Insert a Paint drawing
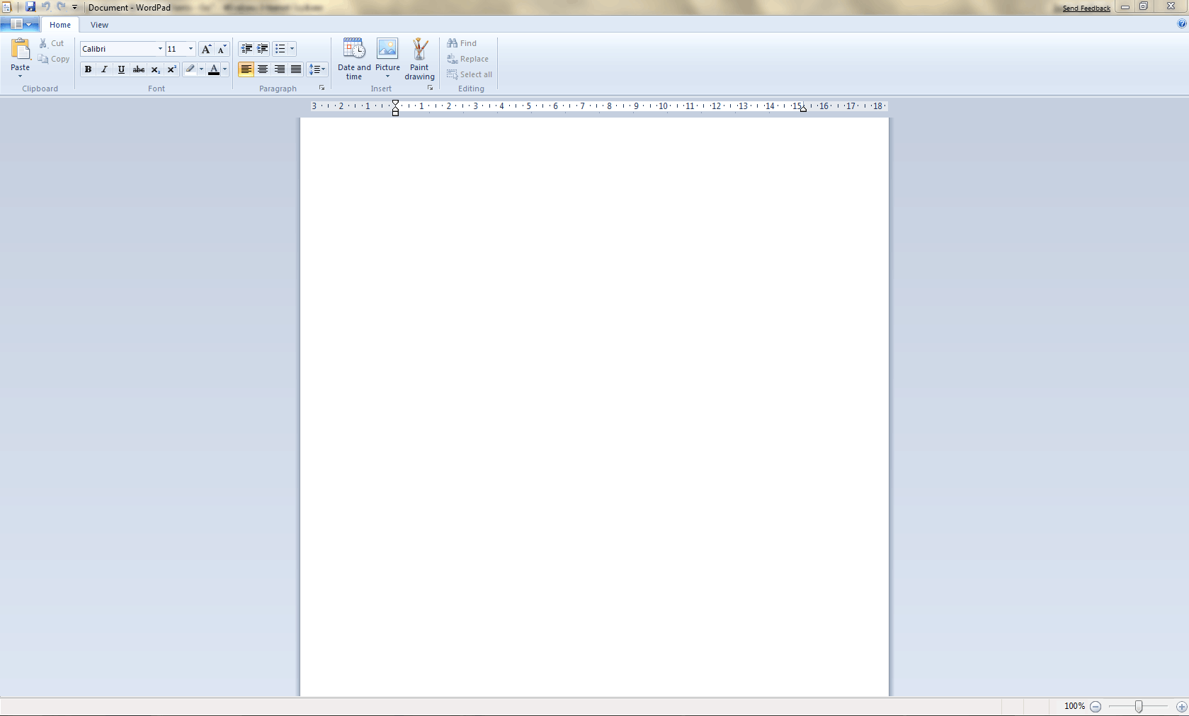This screenshot has width=1189, height=716. click(x=420, y=59)
